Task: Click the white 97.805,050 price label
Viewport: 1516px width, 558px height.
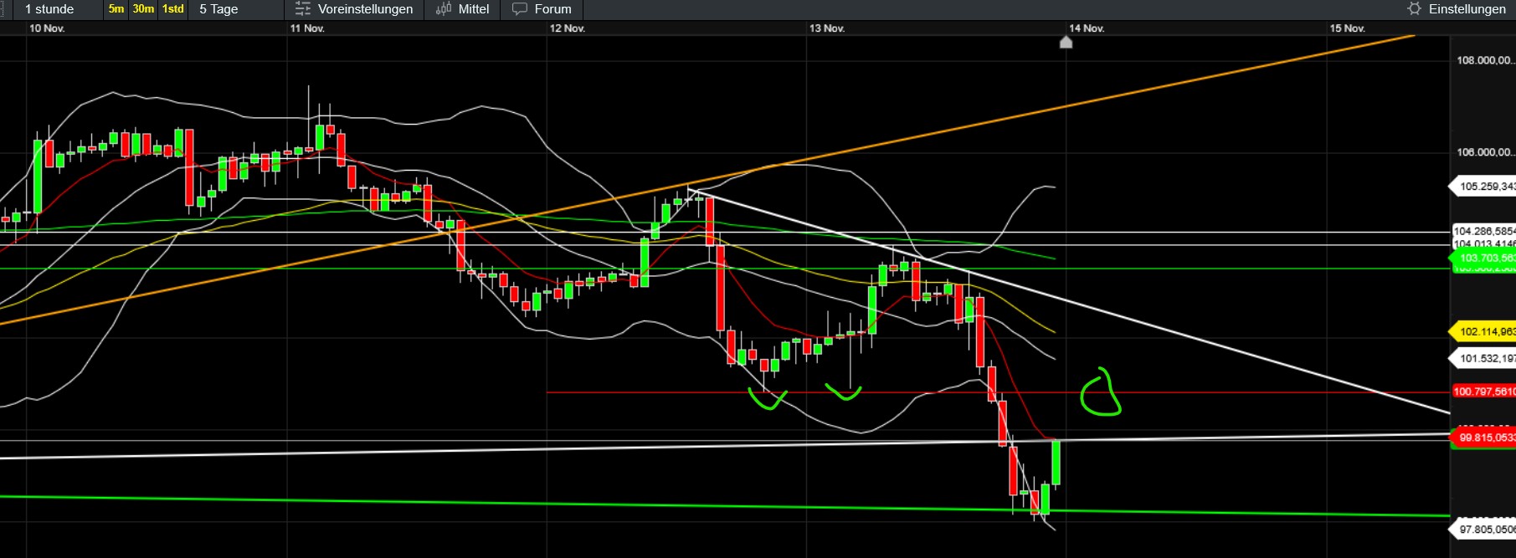Action: [1483, 530]
